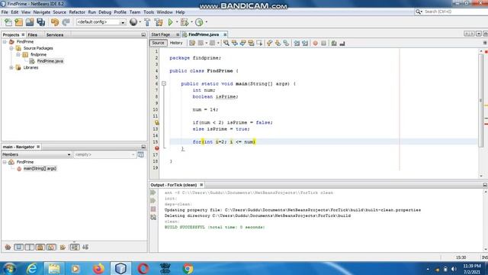Click the Build Project hammer icon

(x=147, y=22)
